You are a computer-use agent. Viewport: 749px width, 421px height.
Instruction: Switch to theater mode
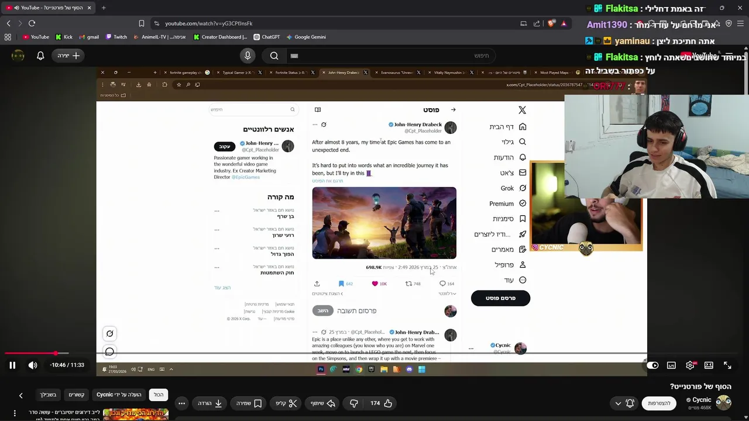coord(709,365)
